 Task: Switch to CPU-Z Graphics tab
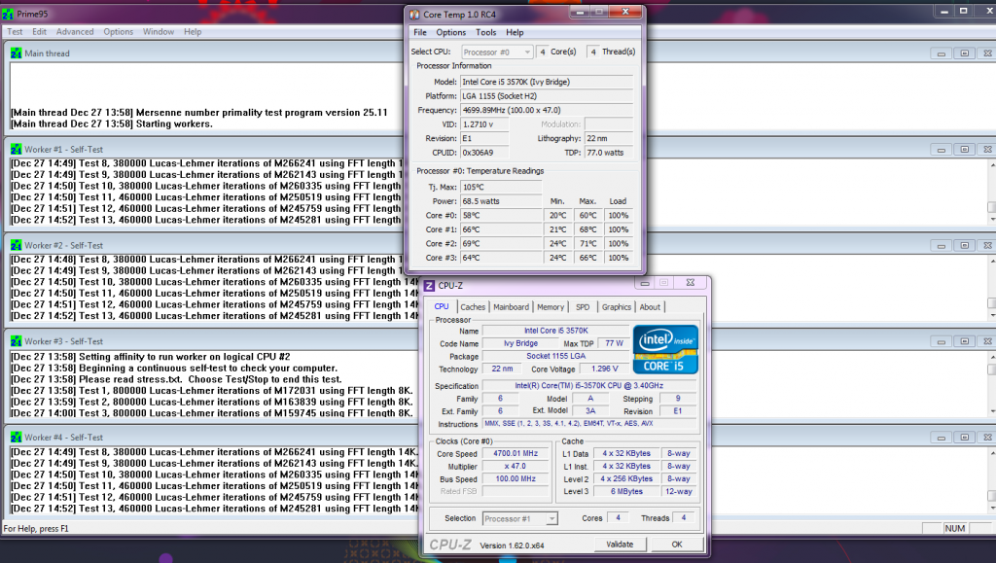tap(616, 307)
